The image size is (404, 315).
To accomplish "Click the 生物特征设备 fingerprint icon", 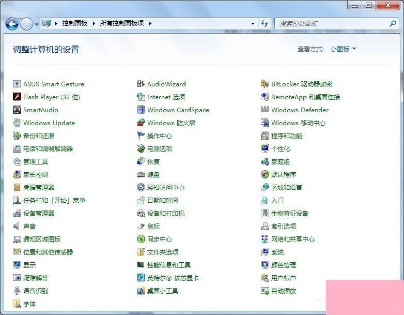I will click(265, 213).
